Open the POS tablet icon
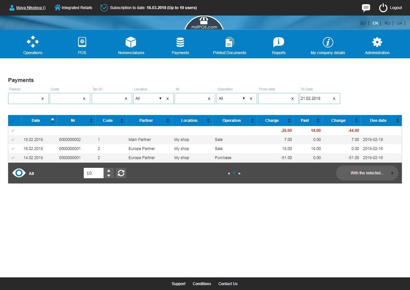410x290 pixels. point(82,42)
